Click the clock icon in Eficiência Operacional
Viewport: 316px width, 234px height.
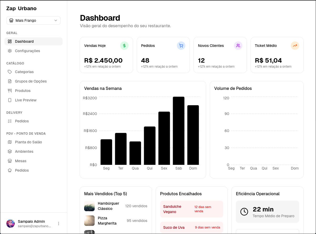244,211
